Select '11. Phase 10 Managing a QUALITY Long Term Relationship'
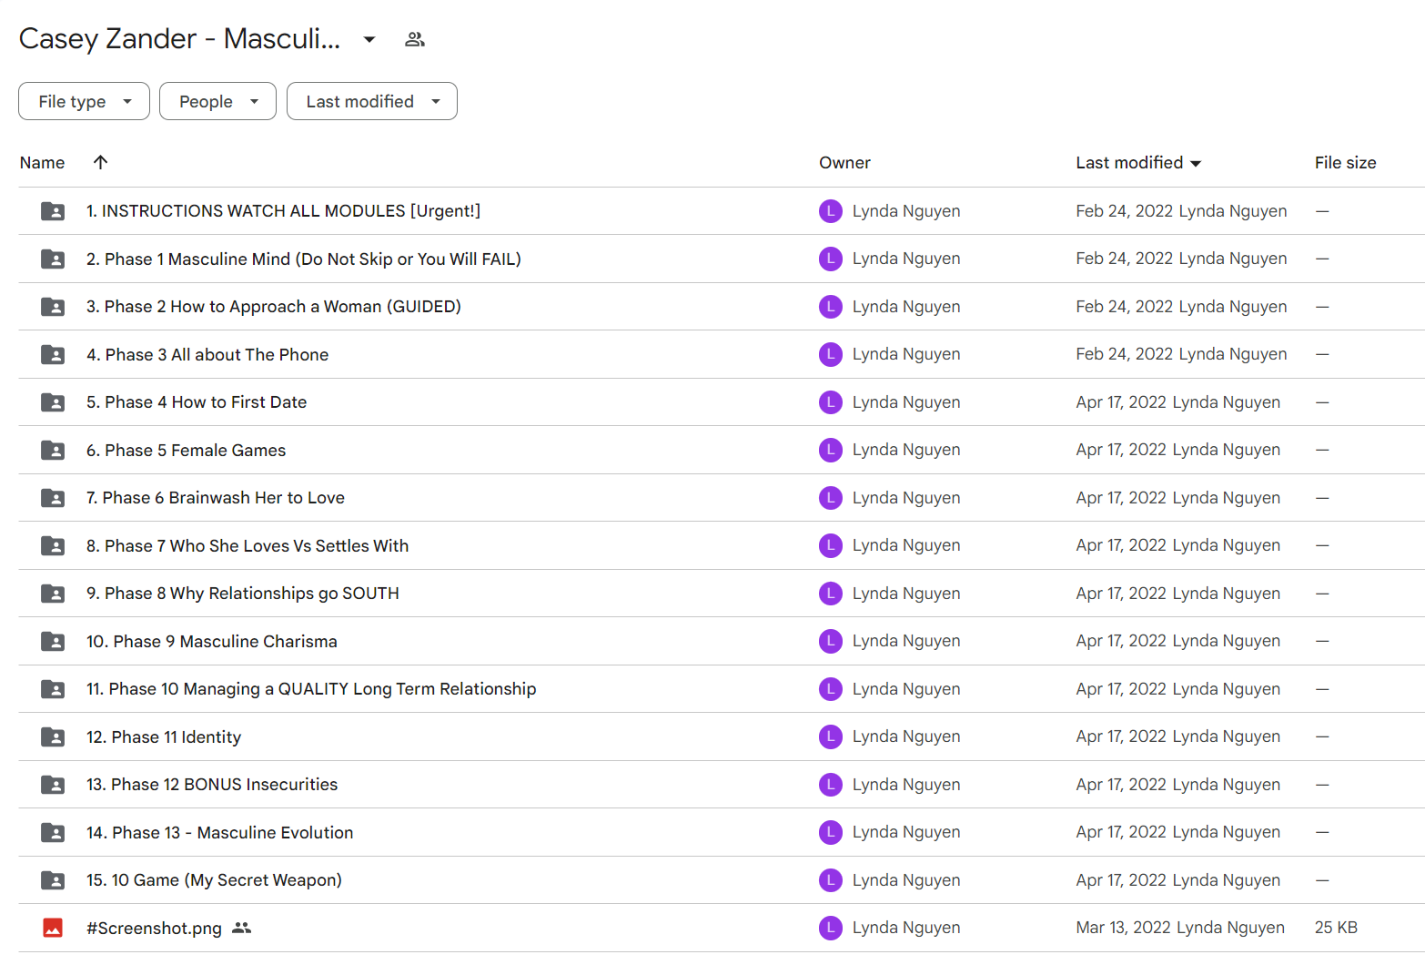Image resolution: width=1425 pixels, height=975 pixels. [311, 689]
